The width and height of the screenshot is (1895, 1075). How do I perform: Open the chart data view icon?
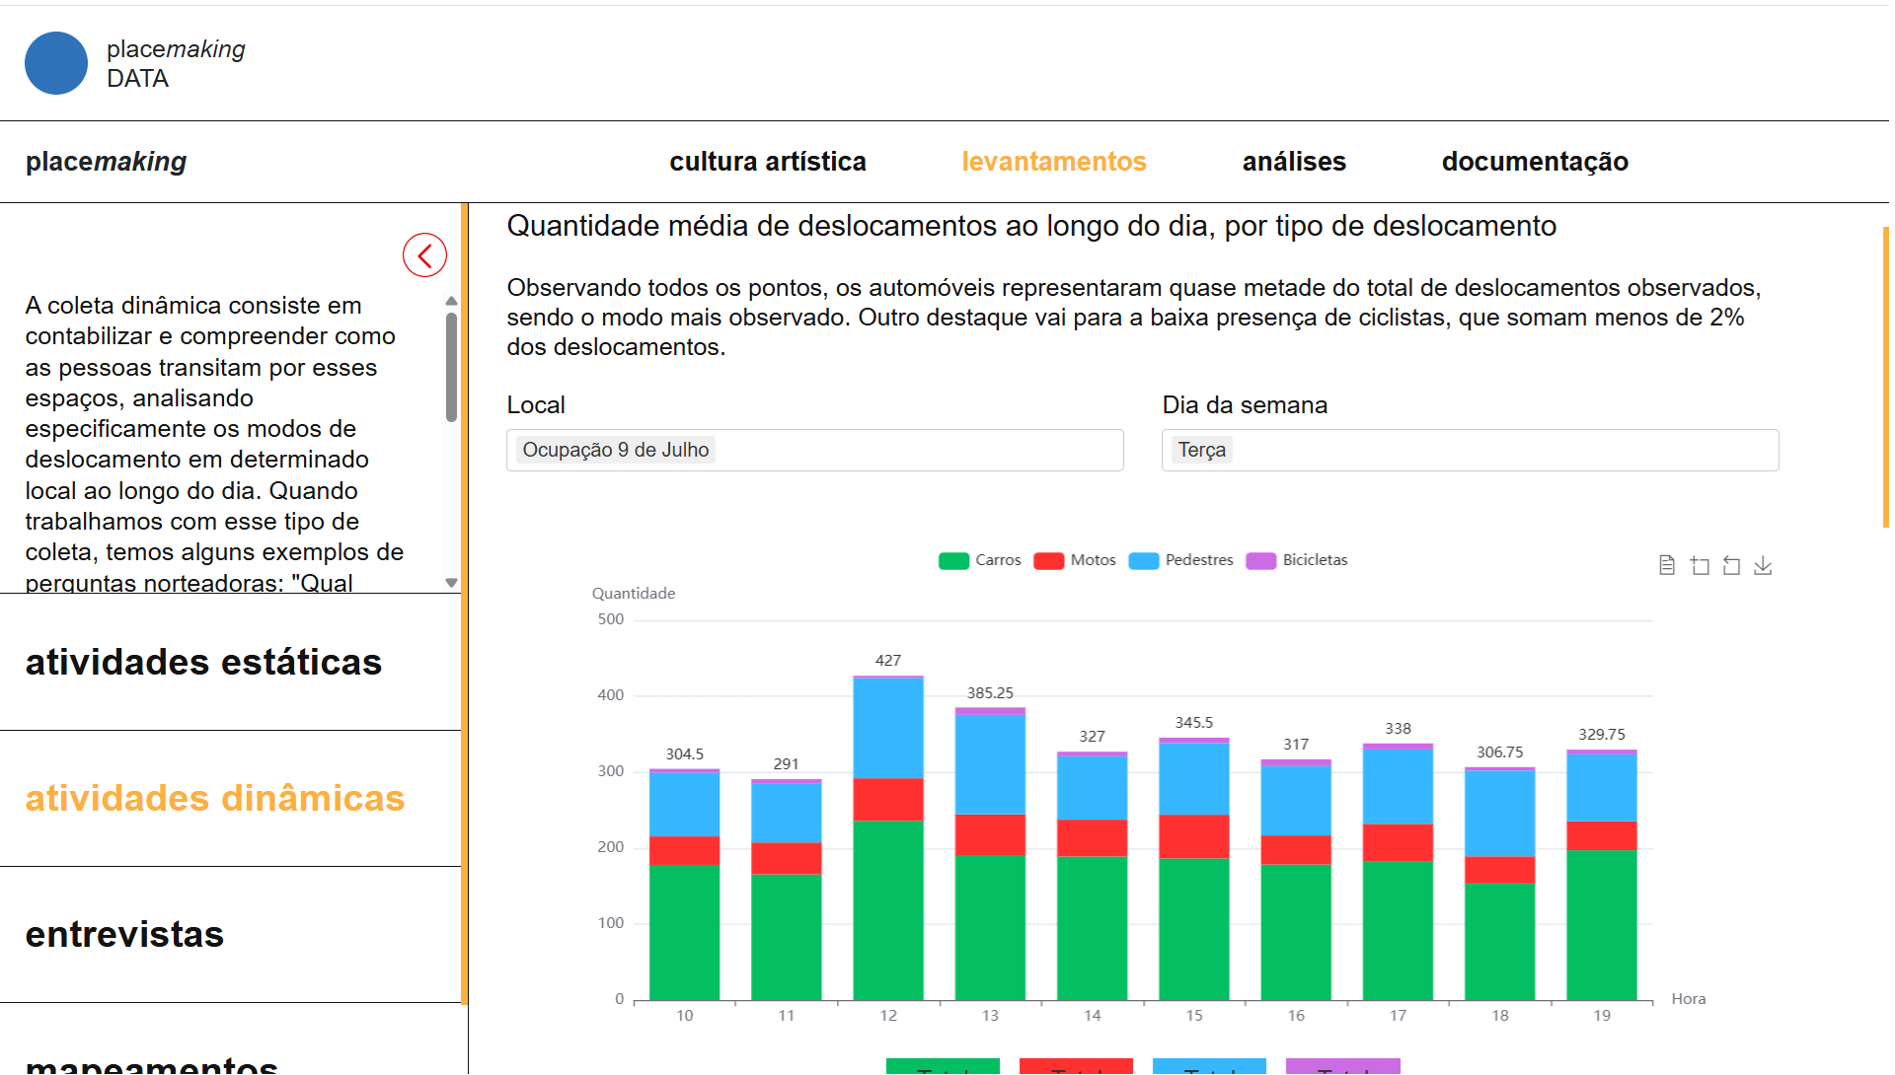pyautogui.click(x=1666, y=565)
